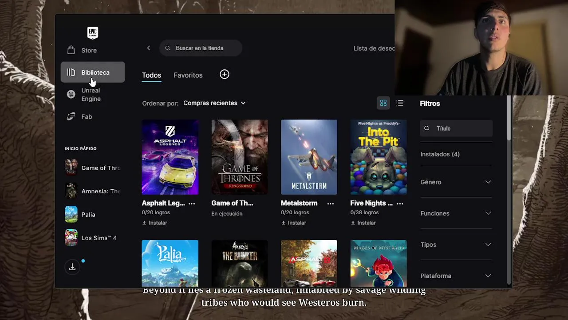Click the Buscar en la tienda field
Image resolution: width=568 pixels, height=320 pixels.
pyautogui.click(x=201, y=48)
